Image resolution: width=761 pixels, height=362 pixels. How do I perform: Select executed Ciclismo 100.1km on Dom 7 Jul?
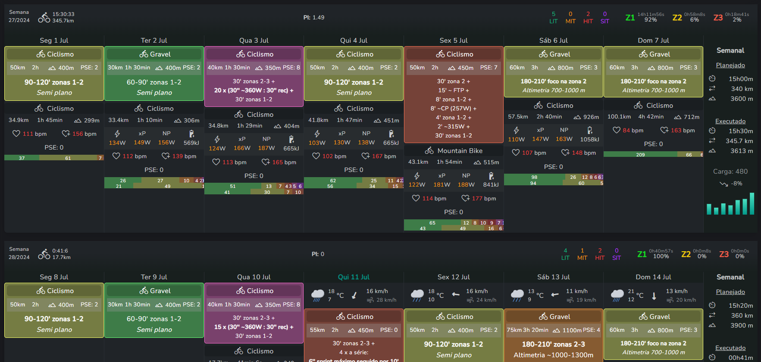(653, 106)
